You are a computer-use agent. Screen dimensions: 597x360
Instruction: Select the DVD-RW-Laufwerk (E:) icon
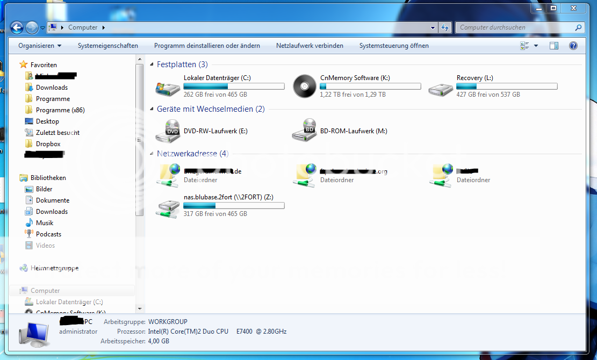pyautogui.click(x=168, y=131)
